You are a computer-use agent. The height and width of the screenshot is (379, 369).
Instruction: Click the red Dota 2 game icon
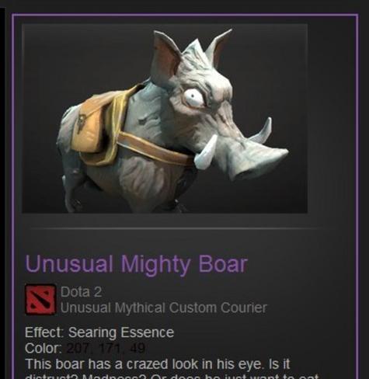click(x=40, y=300)
